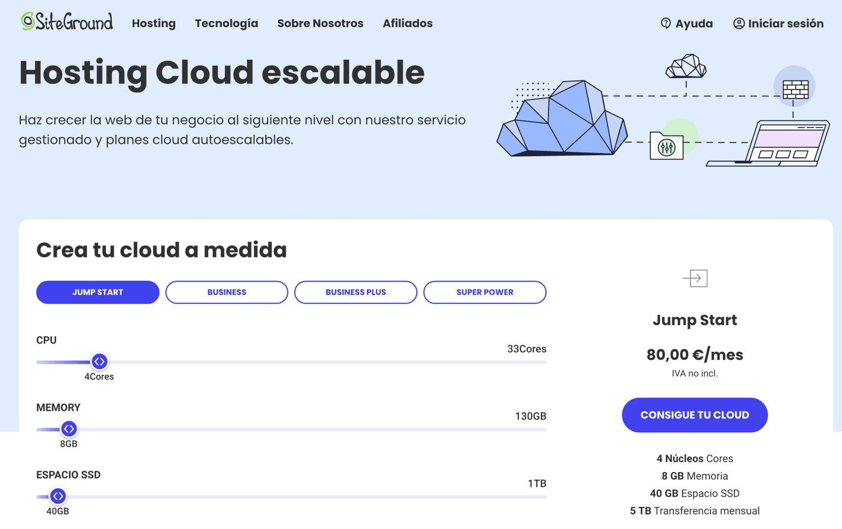Click the 4 Núcleos Cores summary line
The height and width of the screenshot is (529, 842).
[695, 459]
